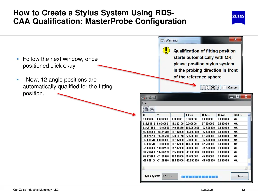
Task: Click the save icon in protocol toolbar
Action: tap(146, 109)
